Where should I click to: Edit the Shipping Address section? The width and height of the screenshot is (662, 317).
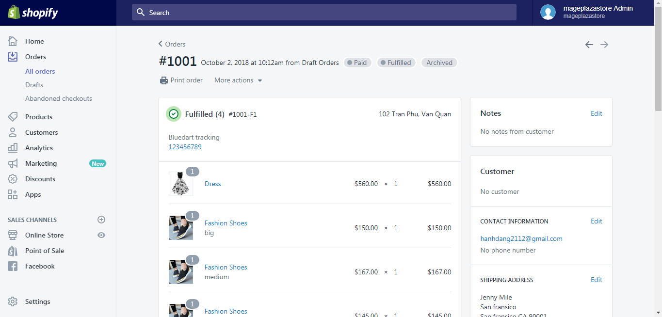tap(596, 280)
